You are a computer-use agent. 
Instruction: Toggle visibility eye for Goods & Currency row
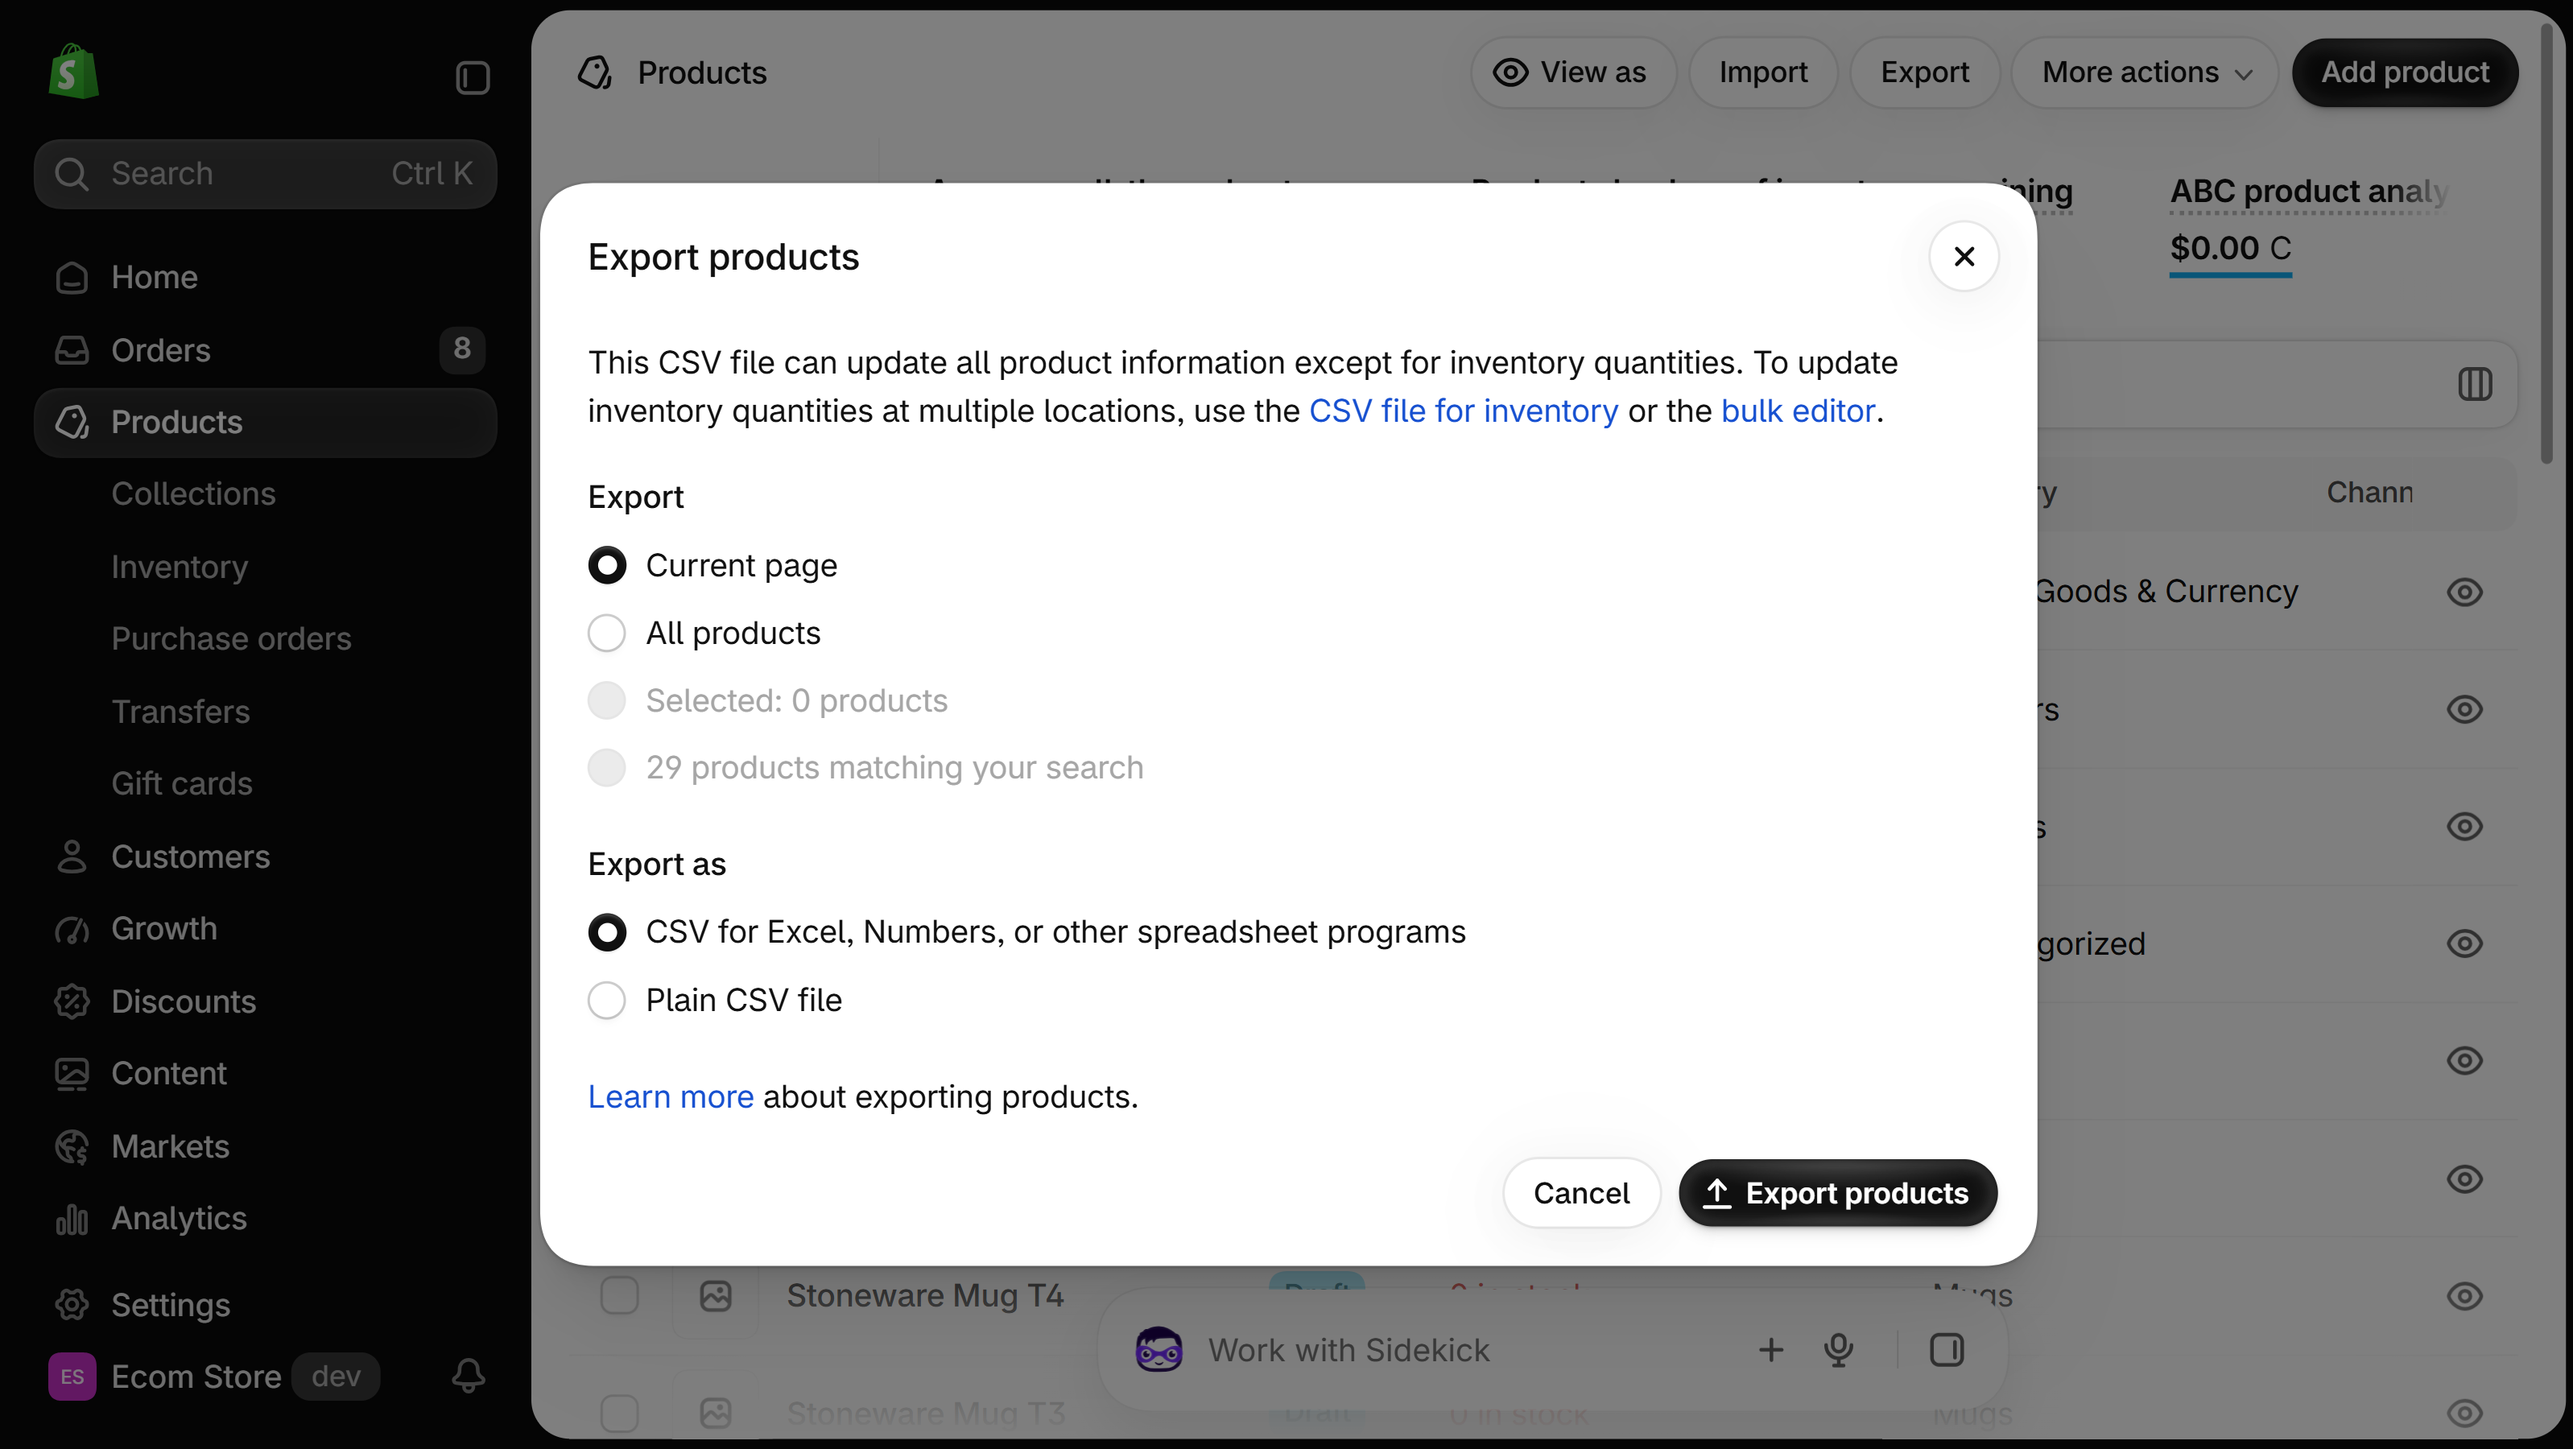coord(2464,591)
